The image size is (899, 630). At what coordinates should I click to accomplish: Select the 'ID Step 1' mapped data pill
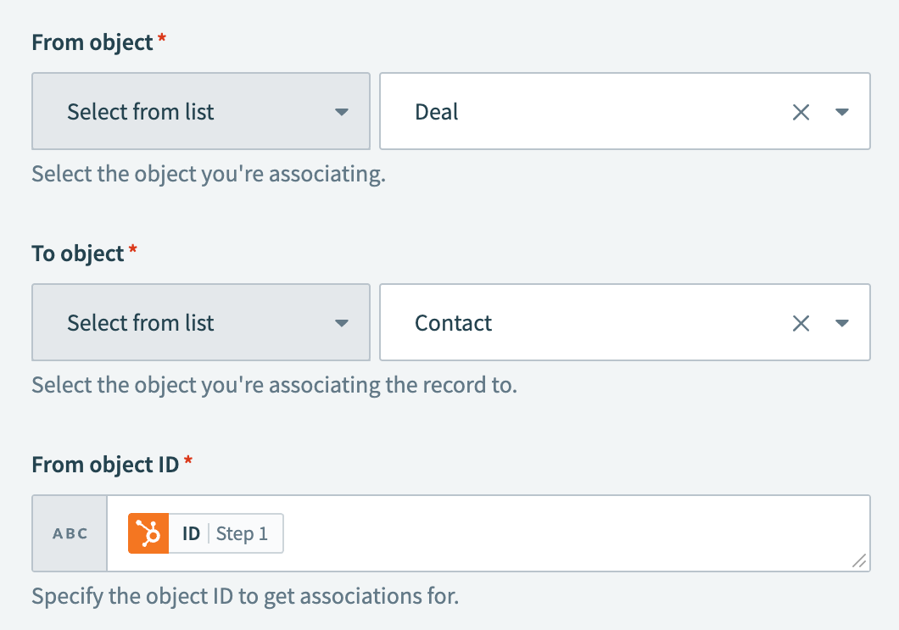(205, 532)
